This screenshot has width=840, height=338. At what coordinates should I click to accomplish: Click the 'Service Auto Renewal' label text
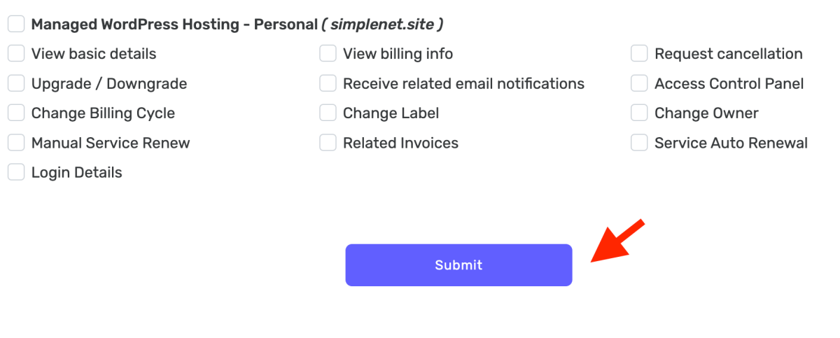point(731,143)
